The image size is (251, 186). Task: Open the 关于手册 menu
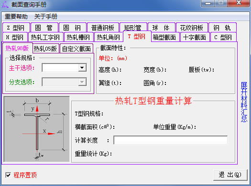45,16
